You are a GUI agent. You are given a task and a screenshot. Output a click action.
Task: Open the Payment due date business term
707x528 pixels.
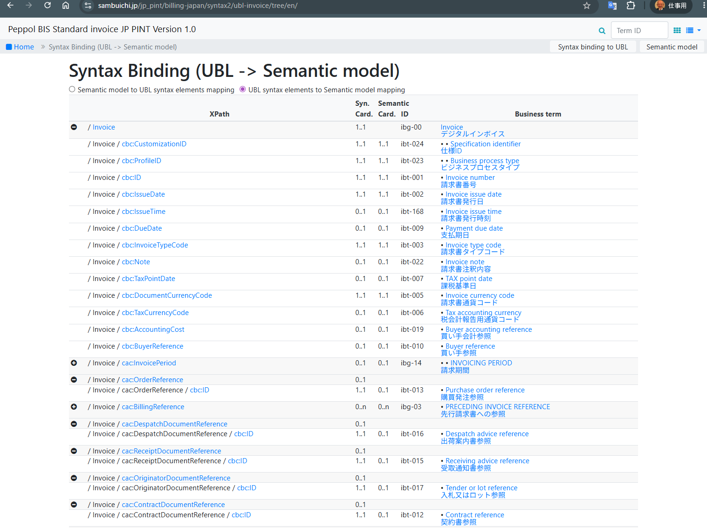pyautogui.click(x=474, y=228)
